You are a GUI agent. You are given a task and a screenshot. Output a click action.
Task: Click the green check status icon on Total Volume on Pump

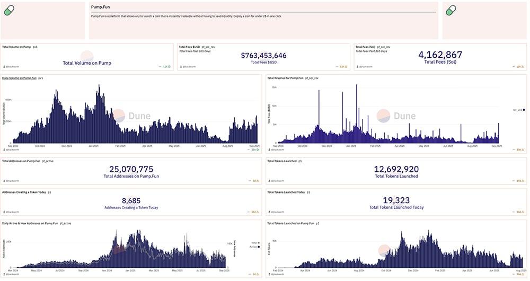tap(169, 67)
